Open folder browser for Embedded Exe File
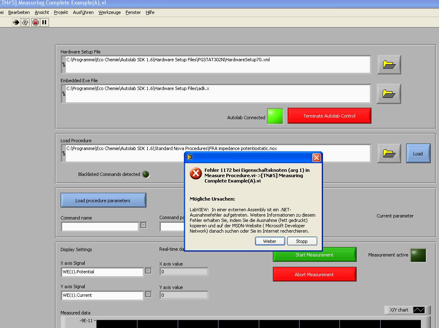Image resolution: width=439 pixels, height=328 pixels. pos(389,94)
